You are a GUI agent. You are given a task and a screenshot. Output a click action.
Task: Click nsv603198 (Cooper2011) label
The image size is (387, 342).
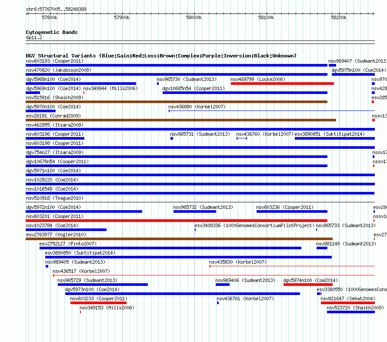pos(55,143)
